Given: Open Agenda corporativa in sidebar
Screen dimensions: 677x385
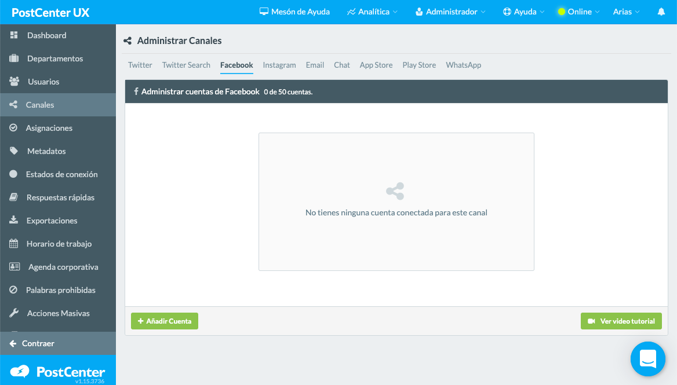Looking at the screenshot, I should pyautogui.click(x=58, y=266).
